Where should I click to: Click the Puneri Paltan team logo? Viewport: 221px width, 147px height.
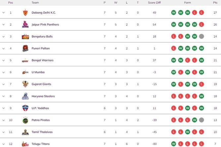tap(25, 48)
